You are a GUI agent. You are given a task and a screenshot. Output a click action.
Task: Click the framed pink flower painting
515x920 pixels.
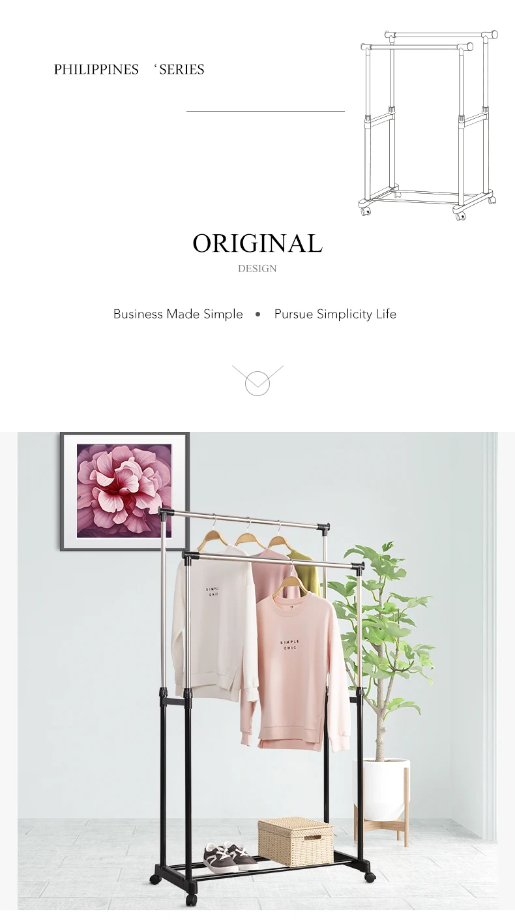point(125,491)
